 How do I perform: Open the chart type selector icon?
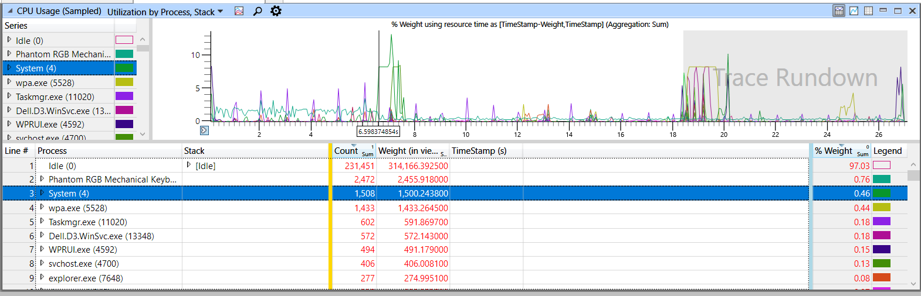pos(239,11)
